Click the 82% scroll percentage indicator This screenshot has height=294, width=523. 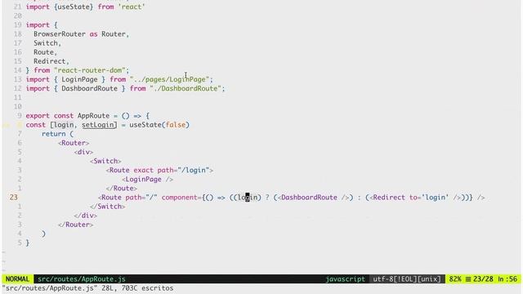pos(455,279)
